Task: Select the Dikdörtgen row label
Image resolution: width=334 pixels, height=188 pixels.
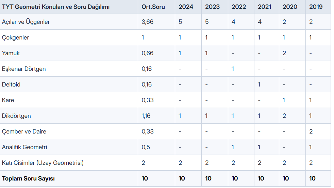Action: tap(16, 116)
